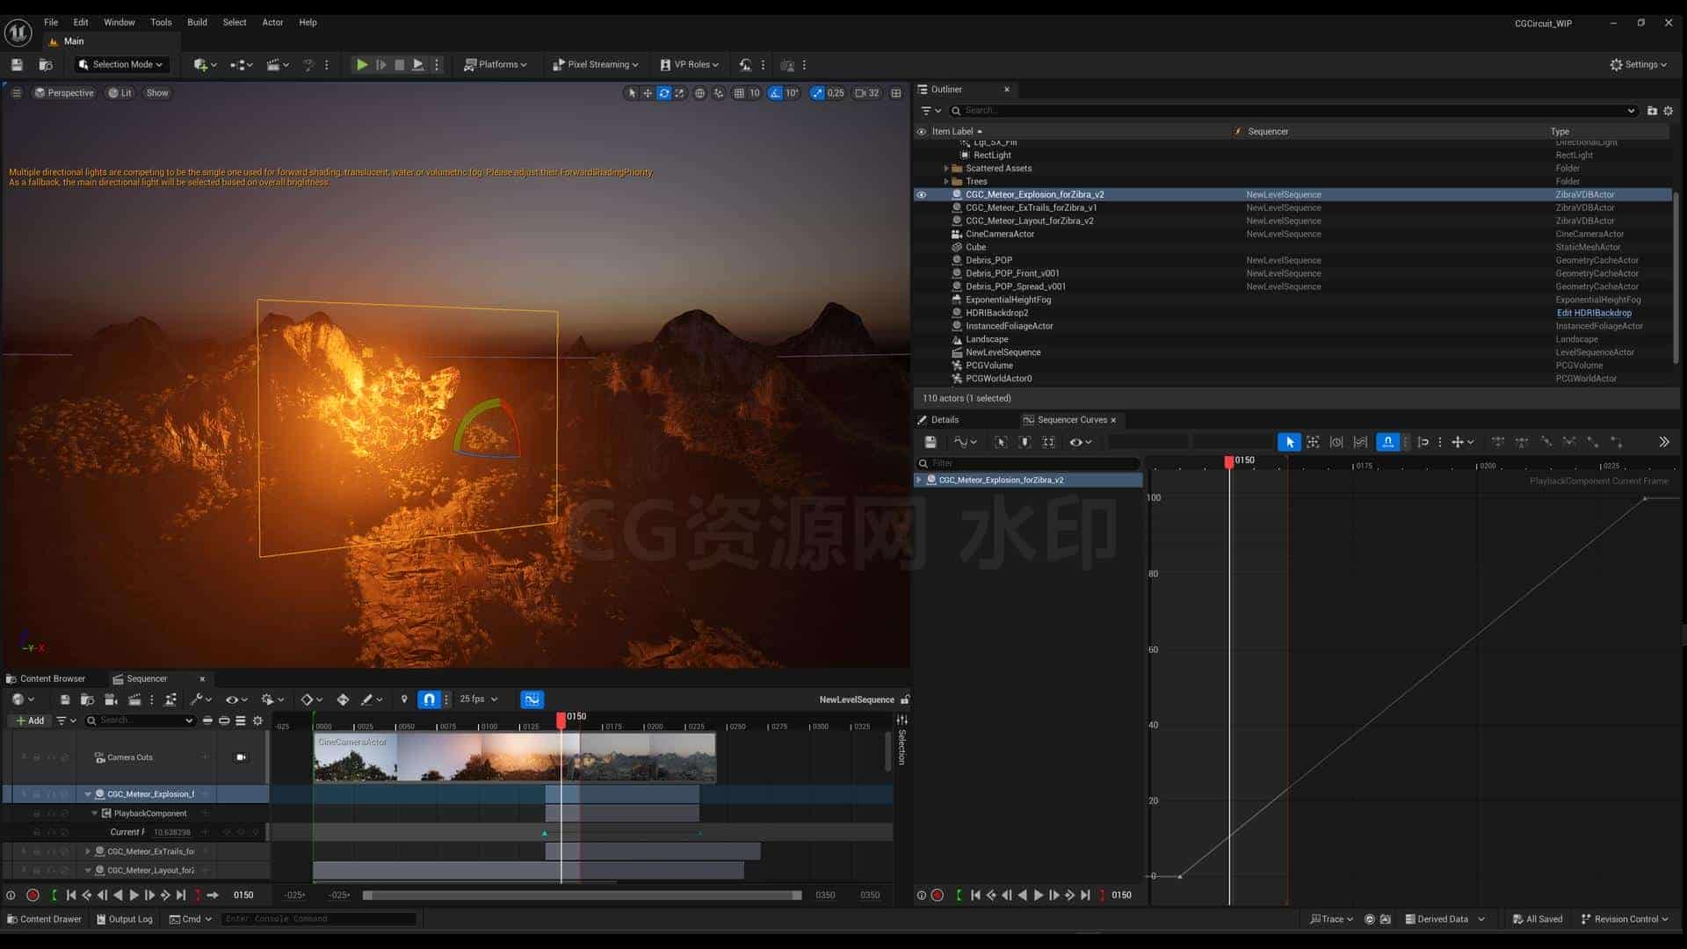Open the Browse content icon in the main toolbar
The width and height of the screenshot is (1687, 949).
tap(46, 65)
